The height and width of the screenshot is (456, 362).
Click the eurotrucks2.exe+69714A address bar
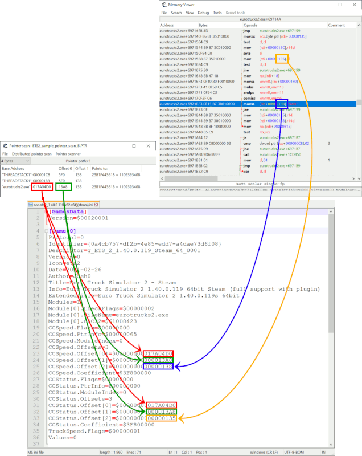(x=260, y=19)
